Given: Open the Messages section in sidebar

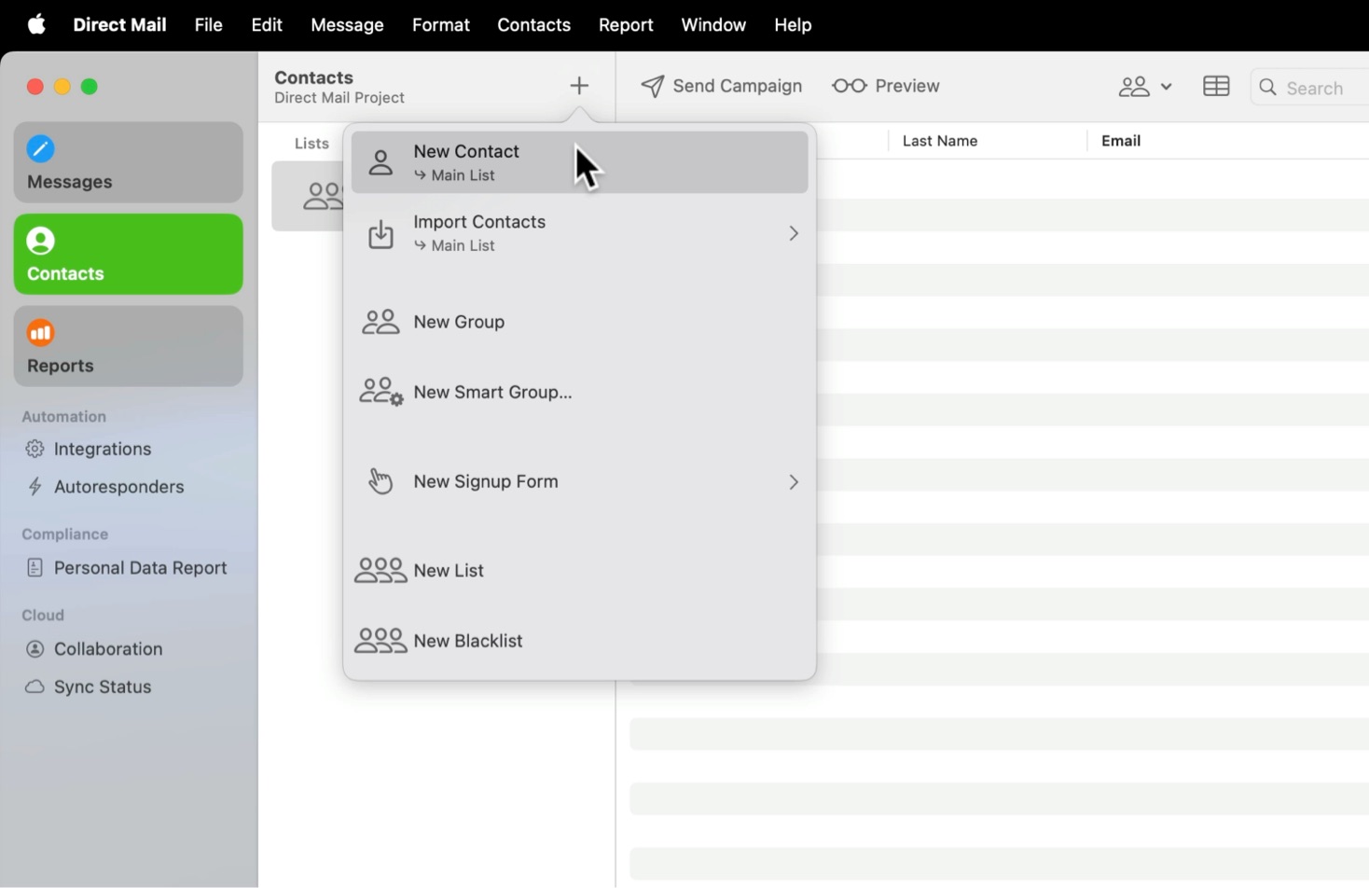Looking at the screenshot, I should [128, 162].
